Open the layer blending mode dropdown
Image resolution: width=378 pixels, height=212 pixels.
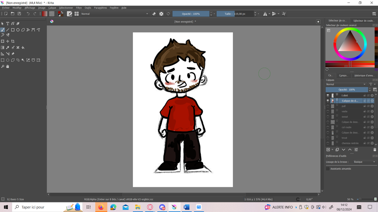pos(346,84)
